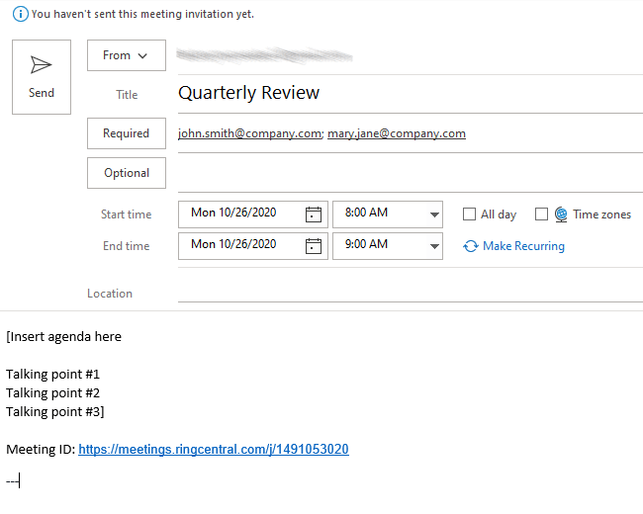Click inside the Optional attendees field

411,173
